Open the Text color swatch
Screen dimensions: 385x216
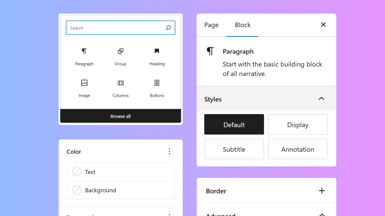click(x=77, y=172)
